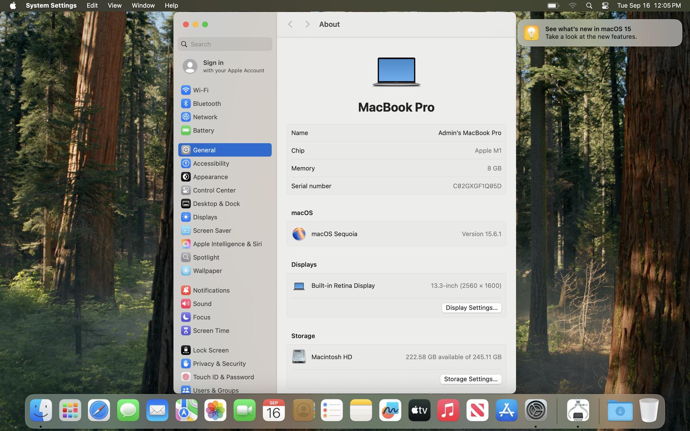
Task: Open the Downloads folder in Dock
Action: pyautogui.click(x=620, y=410)
